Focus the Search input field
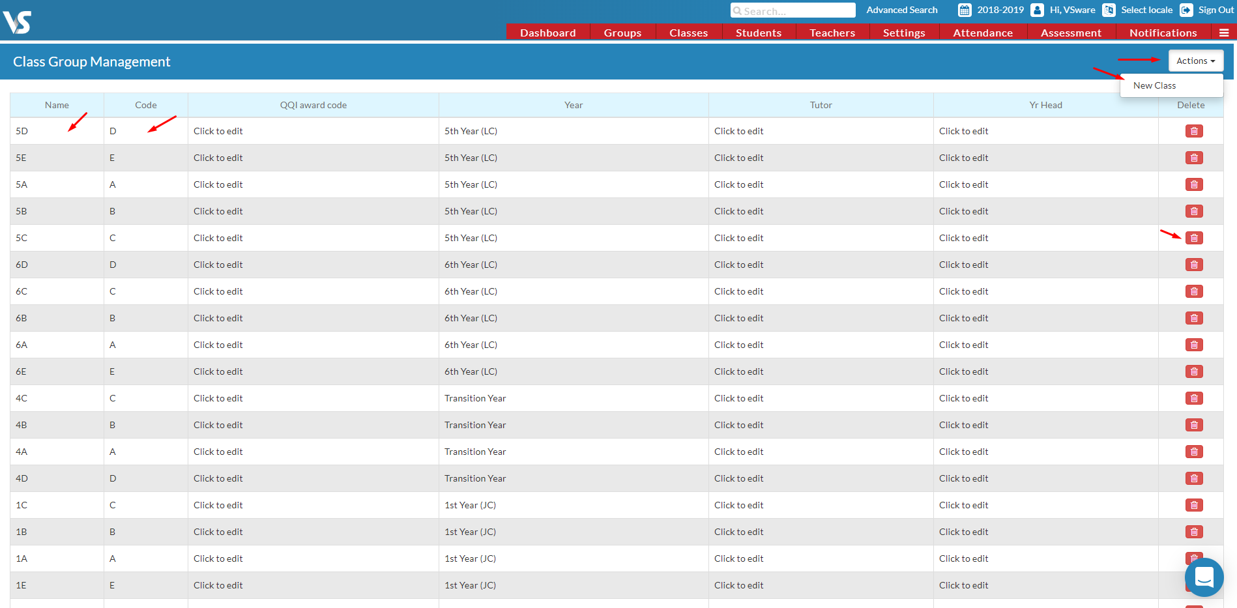The width and height of the screenshot is (1237, 608). click(x=793, y=10)
